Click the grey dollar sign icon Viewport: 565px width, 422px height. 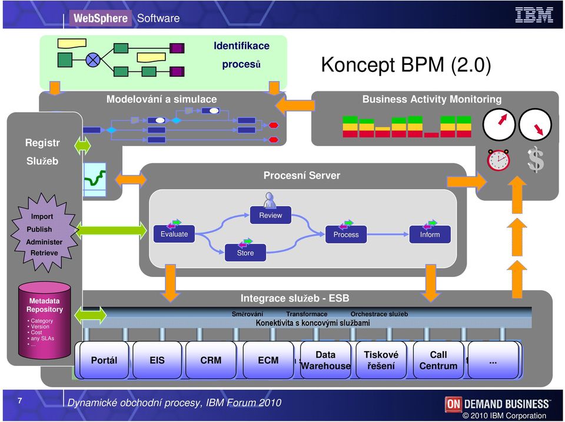tap(536, 160)
